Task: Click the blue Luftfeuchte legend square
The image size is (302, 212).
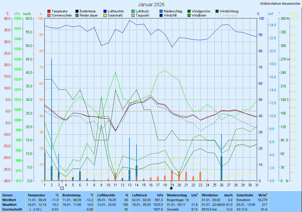Action: click(x=105, y=11)
